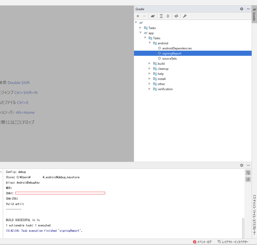Open the Gradle side tab
The image size is (257, 245).
(254, 15)
